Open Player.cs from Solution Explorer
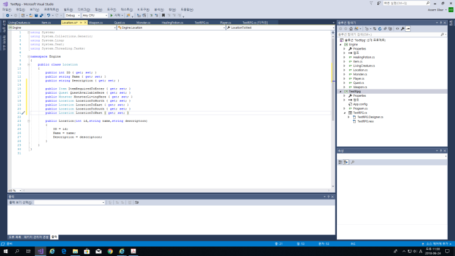Viewport: 455px width, 256px height. [x=359, y=78]
